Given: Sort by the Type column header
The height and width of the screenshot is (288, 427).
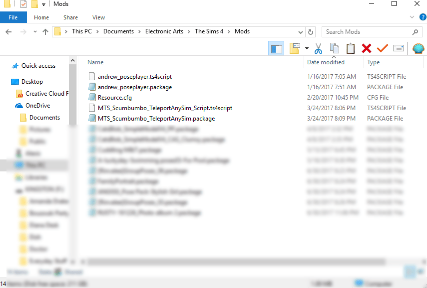Looking at the screenshot, I should click(x=373, y=62).
